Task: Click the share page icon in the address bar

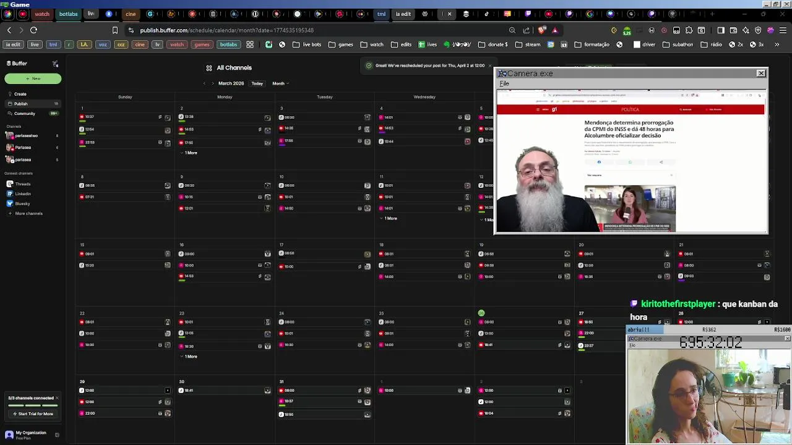Action: pyautogui.click(x=526, y=30)
